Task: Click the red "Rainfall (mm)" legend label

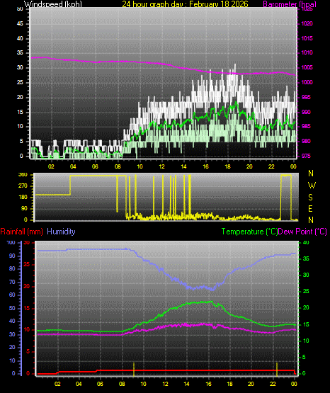Action: [22, 232]
